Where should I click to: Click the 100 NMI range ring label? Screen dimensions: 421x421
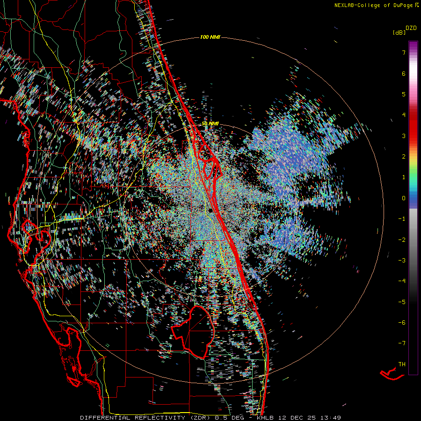click(x=210, y=37)
